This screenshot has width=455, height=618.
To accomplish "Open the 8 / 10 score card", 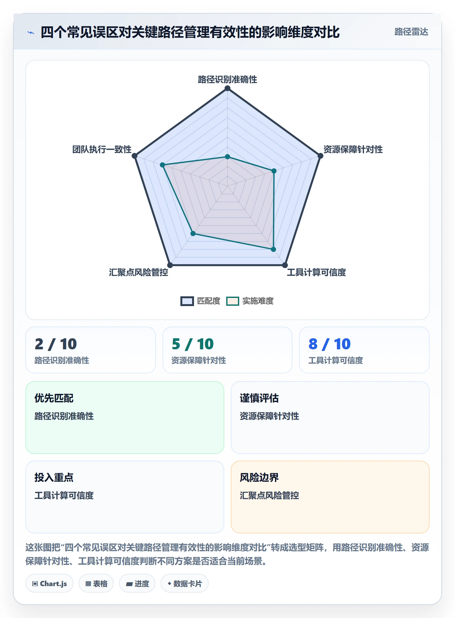I will [x=364, y=350].
